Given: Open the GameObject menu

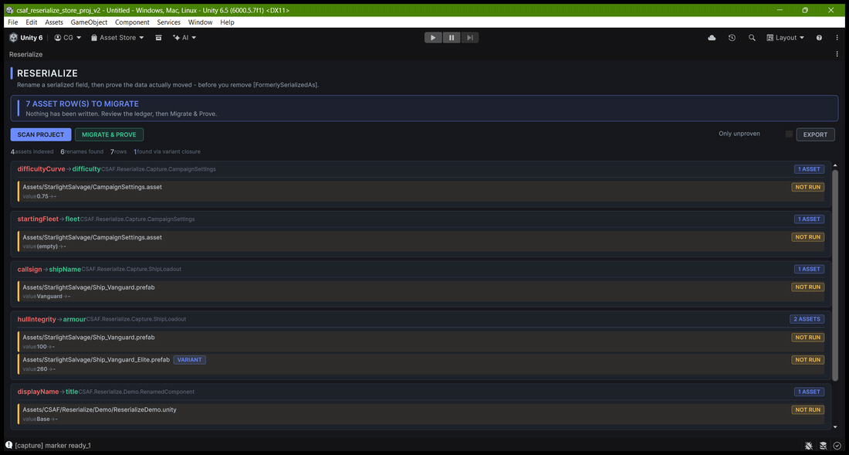Looking at the screenshot, I should point(90,22).
